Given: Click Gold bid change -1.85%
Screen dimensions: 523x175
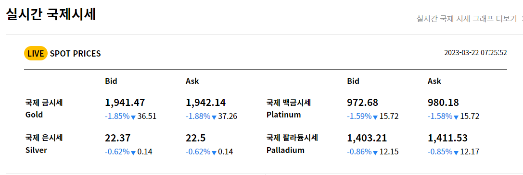Looking at the screenshot, I should pyautogui.click(x=117, y=116).
